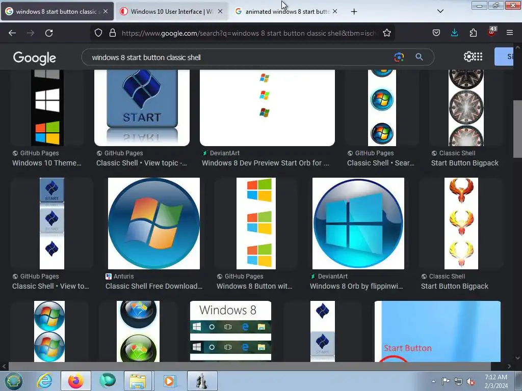Image resolution: width=522 pixels, height=391 pixels.
Task: Open the green globe taskbar icon
Action: [x=107, y=381]
